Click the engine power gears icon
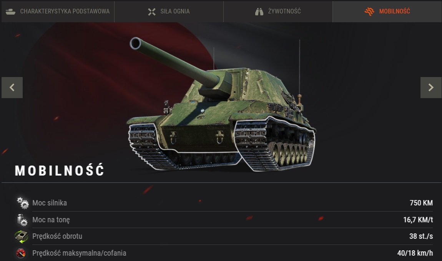 coord(23,203)
